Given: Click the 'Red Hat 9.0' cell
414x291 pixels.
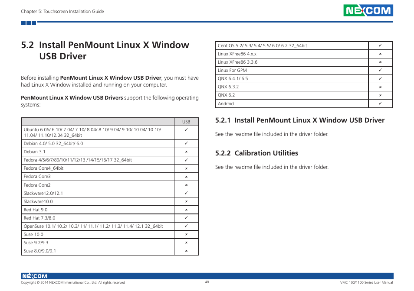Looking at the screenshot, I should [98, 210].
